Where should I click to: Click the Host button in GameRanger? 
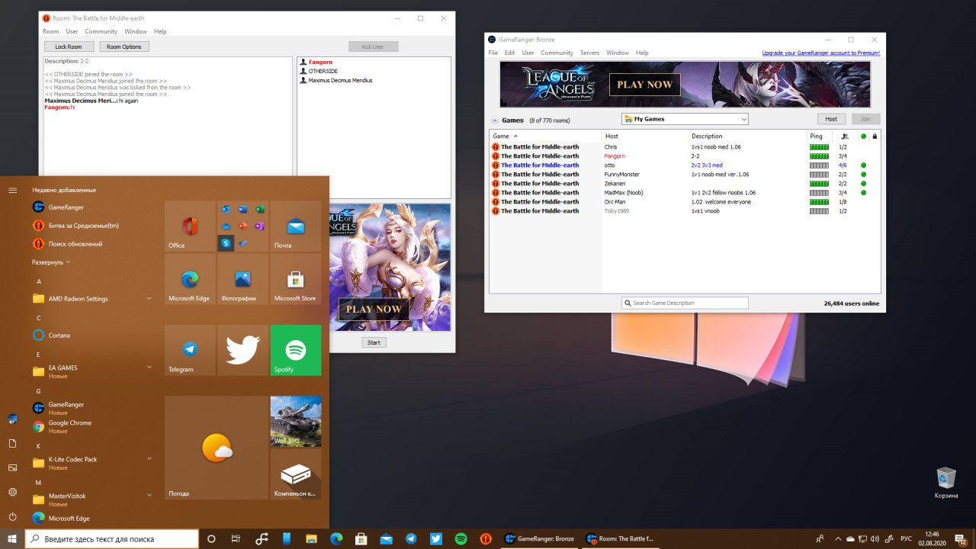(x=831, y=119)
